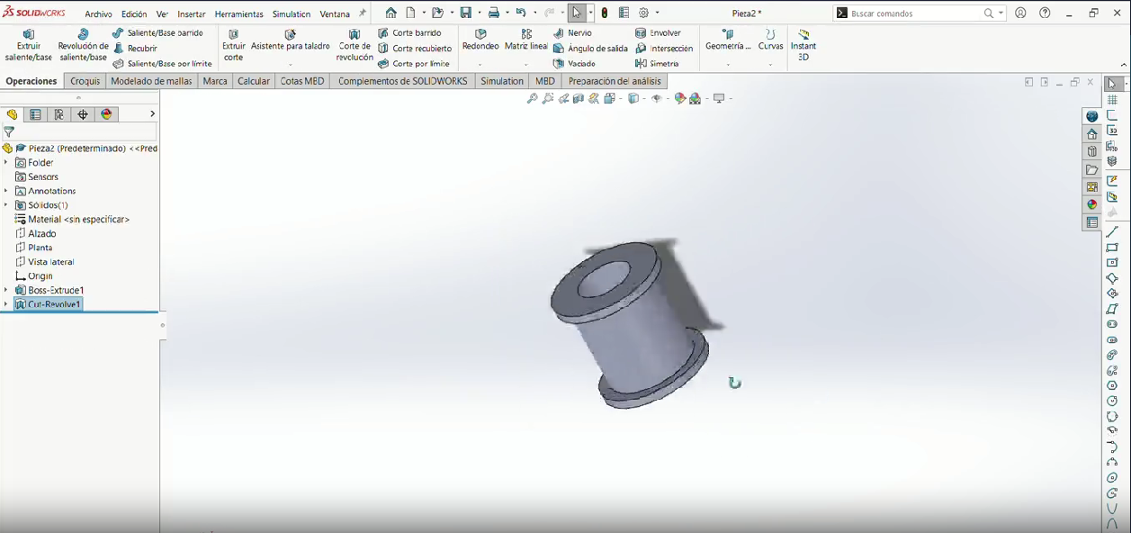Open the Archivo menu
The image size is (1131, 533).
tap(98, 14)
